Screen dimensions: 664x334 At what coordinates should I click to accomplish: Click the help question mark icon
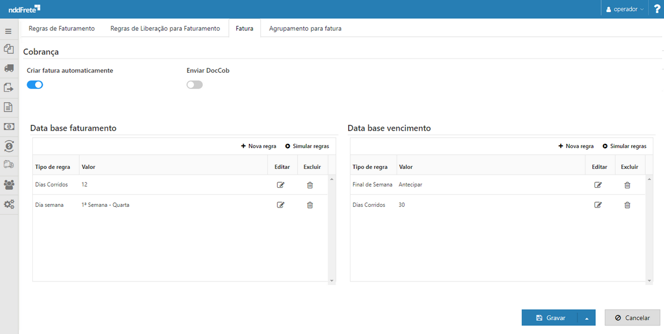[x=657, y=9]
